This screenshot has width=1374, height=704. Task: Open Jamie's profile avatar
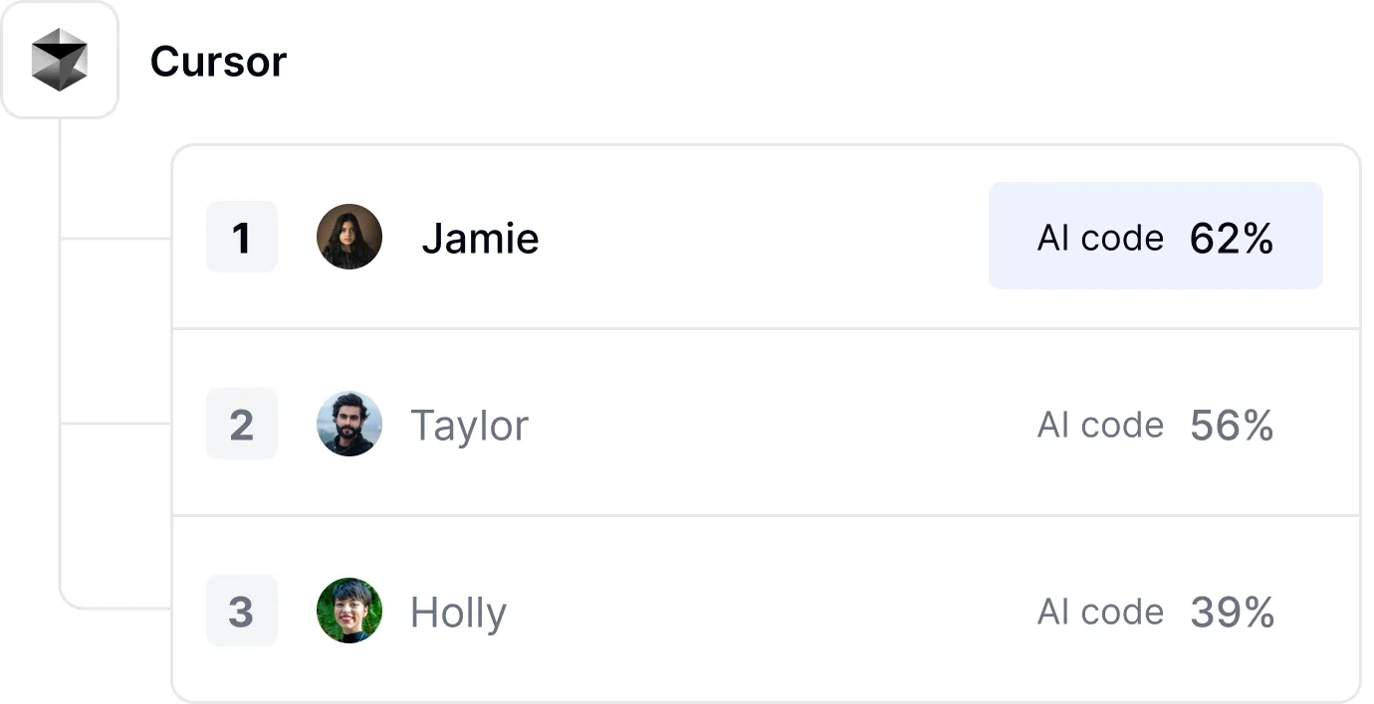tap(349, 237)
